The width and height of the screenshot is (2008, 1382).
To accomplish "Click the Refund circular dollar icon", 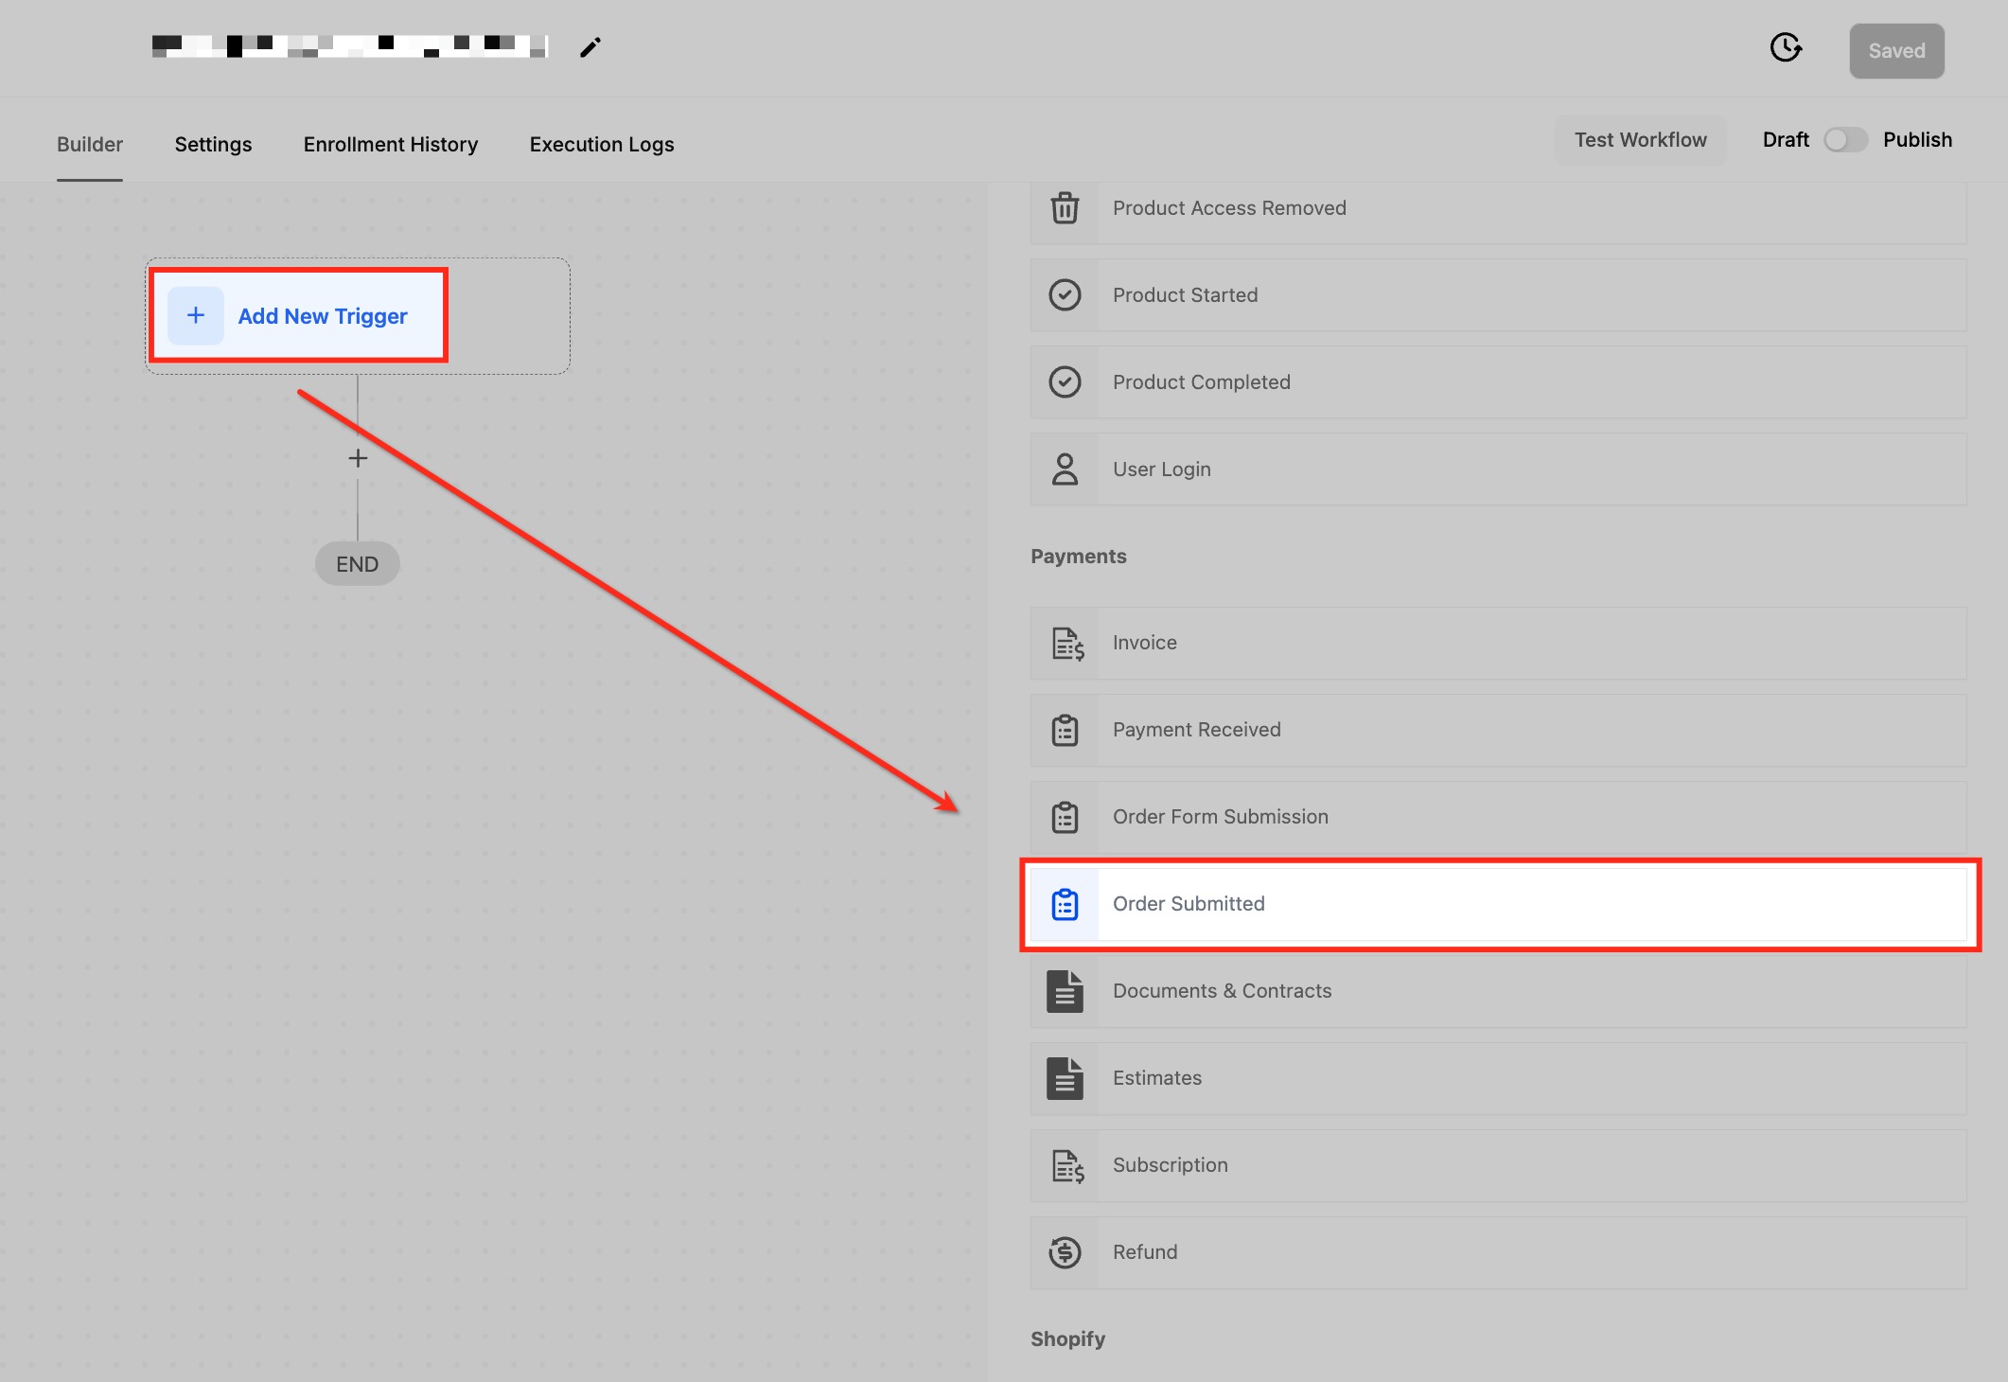I will [x=1065, y=1252].
